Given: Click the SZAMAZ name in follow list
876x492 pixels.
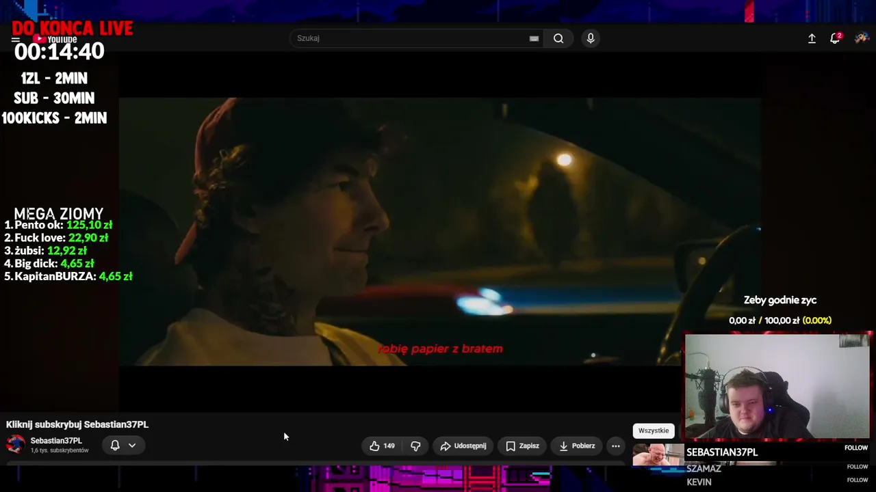Looking at the screenshot, I should pos(704,469).
